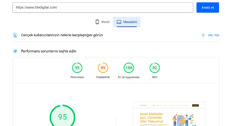This screenshot has height=126, width=225.
Task: Click the heading 'Performans sorunlarını teşhis edin'
Action: pyautogui.click(x=49, y=51)
